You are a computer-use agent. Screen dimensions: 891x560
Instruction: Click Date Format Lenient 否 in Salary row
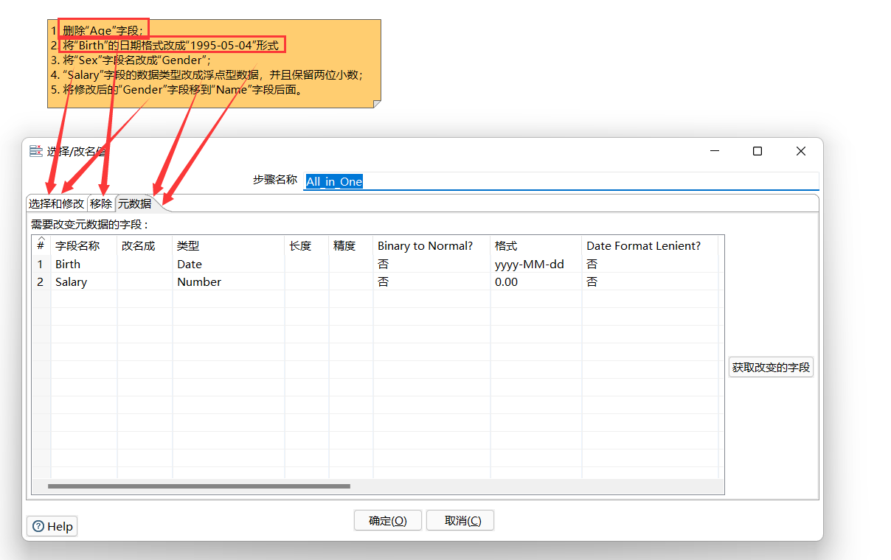[x=650, y=281]
